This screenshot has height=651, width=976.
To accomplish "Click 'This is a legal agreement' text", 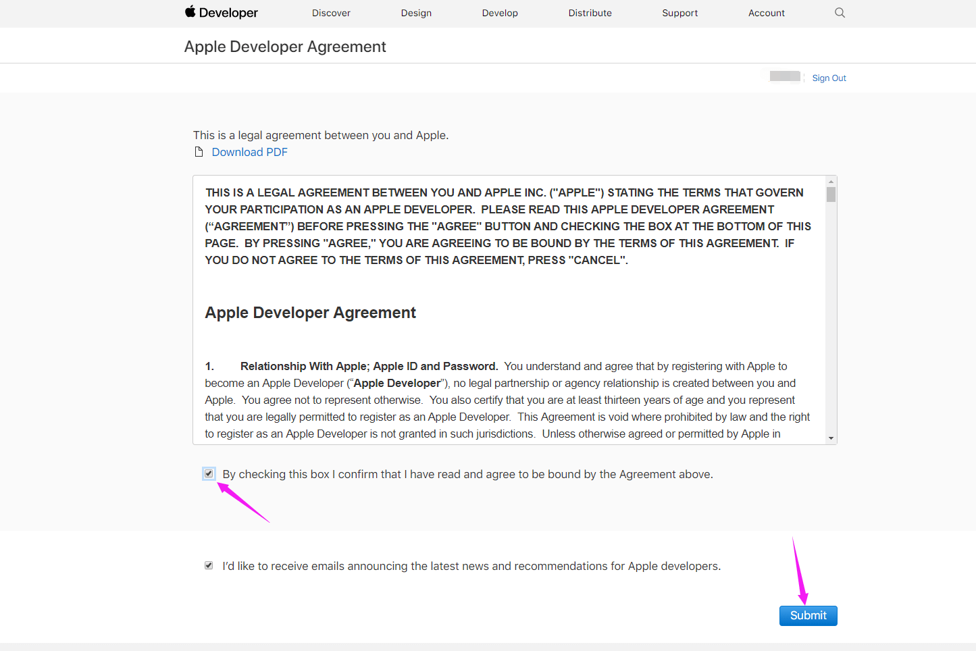I will [x=321, y=135].
